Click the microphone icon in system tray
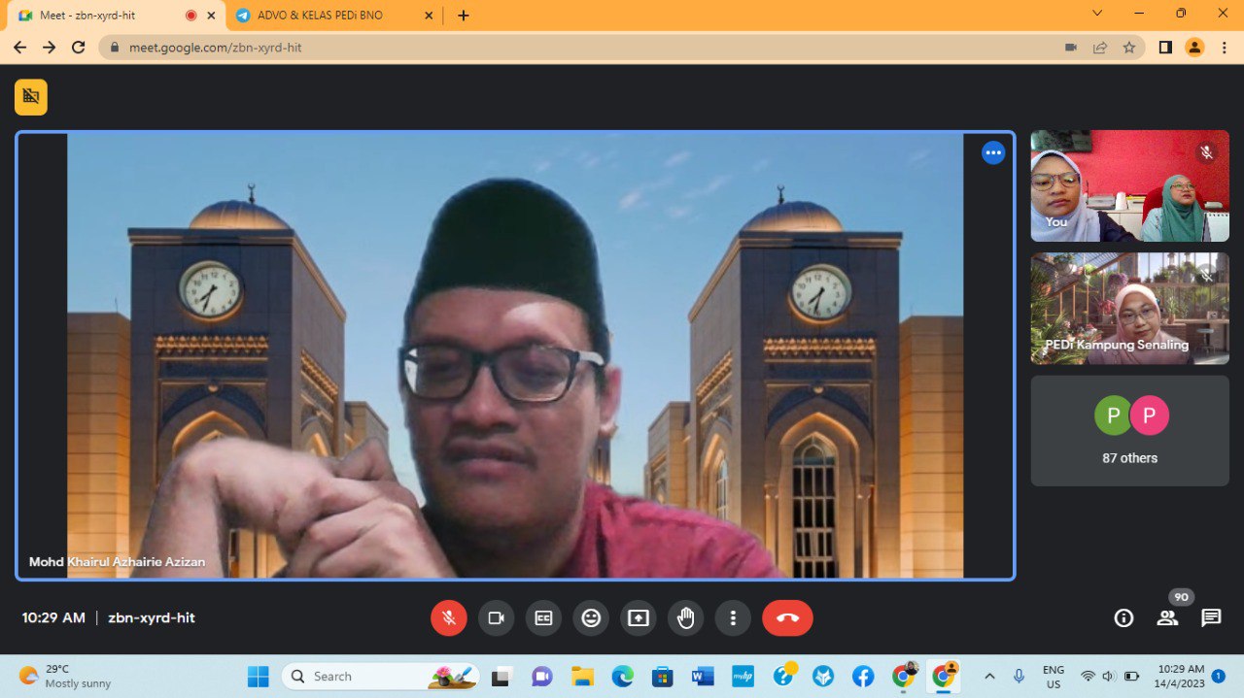This screenshot has height=698, width=1244. (1019, 677)
